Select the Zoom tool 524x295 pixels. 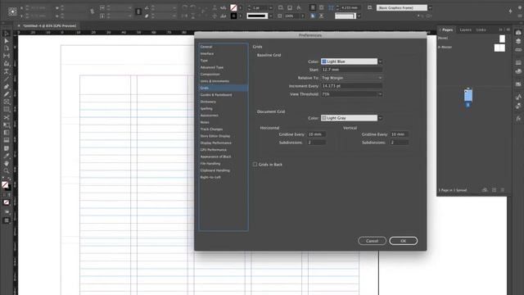coord(7,171)
